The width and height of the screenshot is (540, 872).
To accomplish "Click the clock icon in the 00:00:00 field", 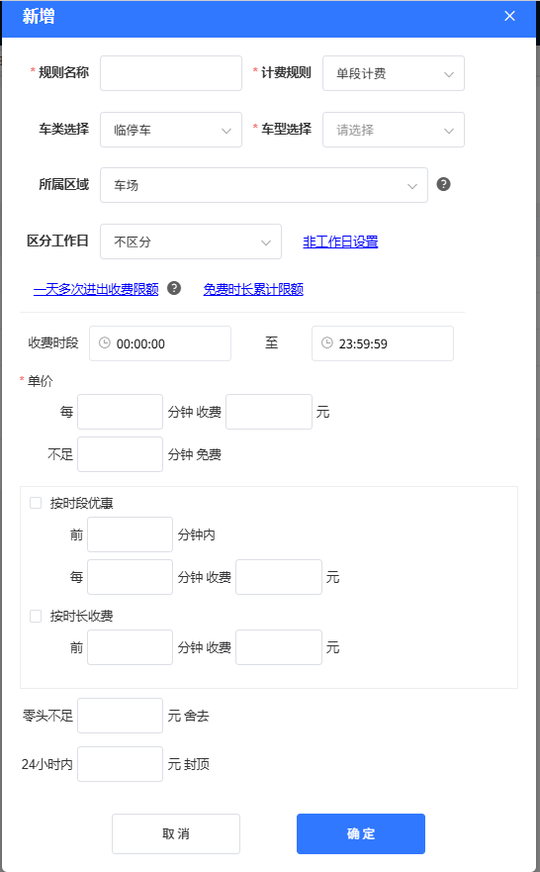I will pos(105,343).
